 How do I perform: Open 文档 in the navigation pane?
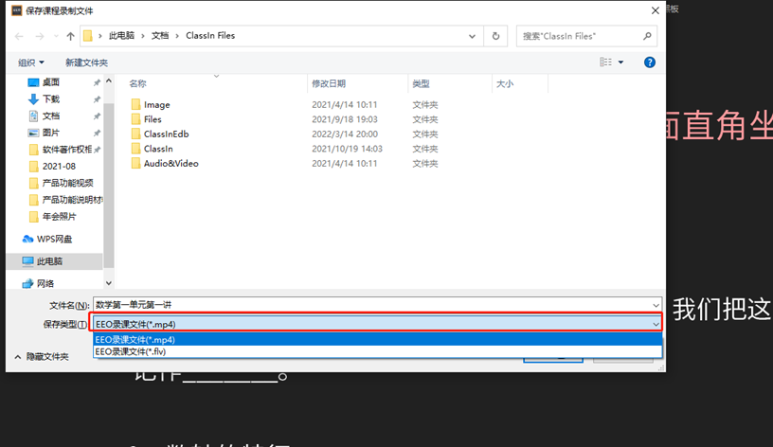51,116
